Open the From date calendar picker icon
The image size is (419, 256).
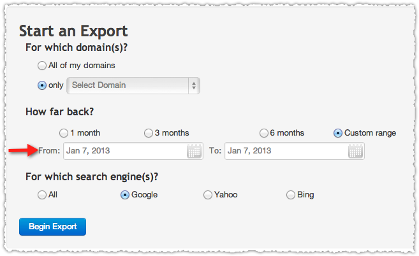194,152
